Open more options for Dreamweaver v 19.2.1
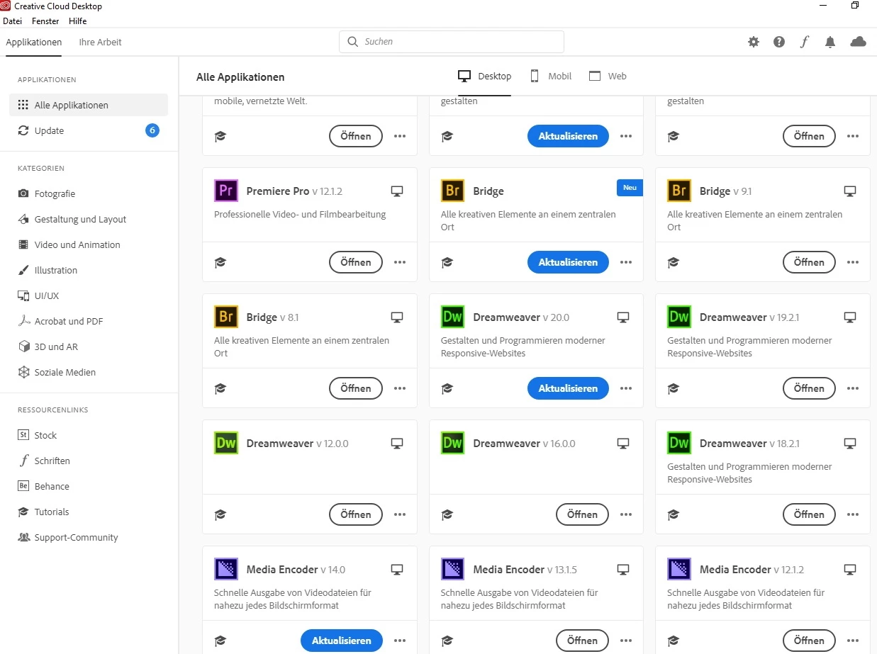Viewport: 877px width, 654px height. point(853,388)
